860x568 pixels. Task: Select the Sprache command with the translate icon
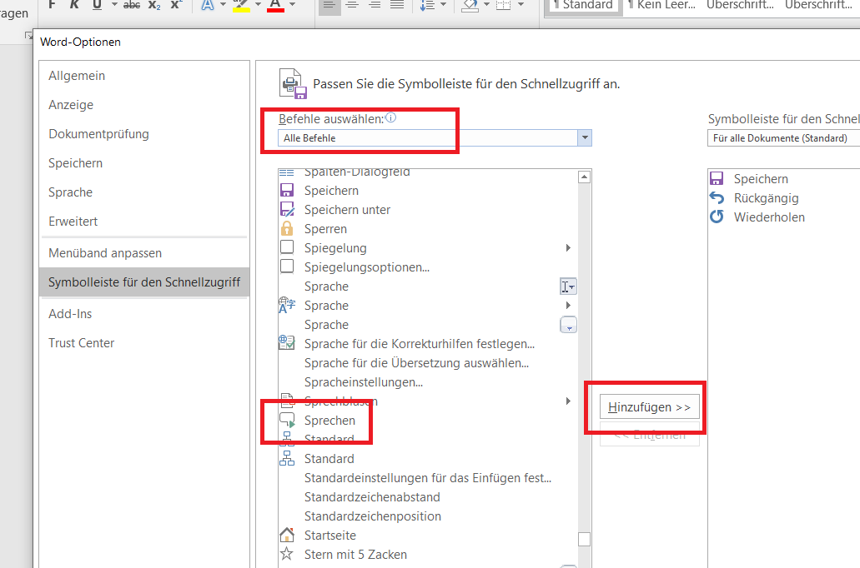pyautogui.click(x=429, y=306)
